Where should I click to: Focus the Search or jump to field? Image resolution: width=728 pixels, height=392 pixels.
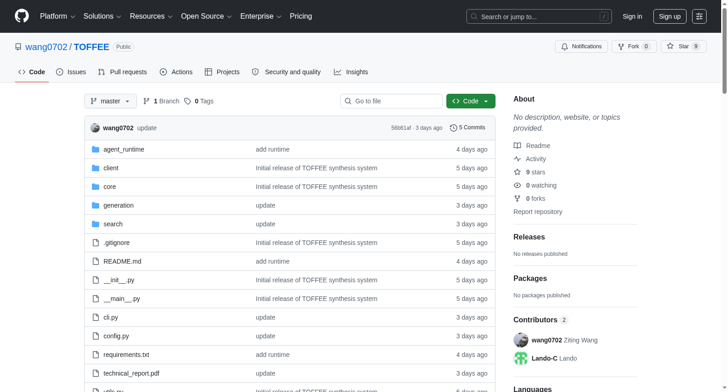click(539, 16)
